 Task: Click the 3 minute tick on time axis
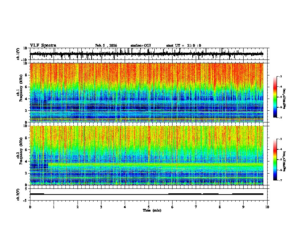[x=101, y=207]
